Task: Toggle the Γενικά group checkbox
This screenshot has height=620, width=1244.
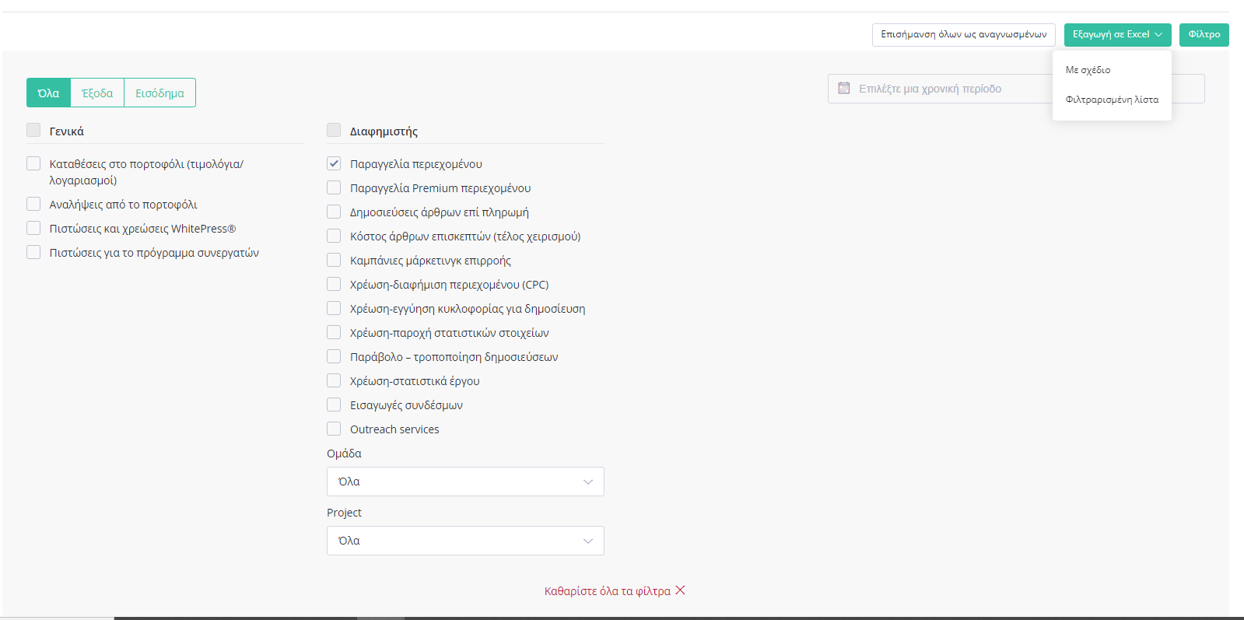Action: coord(33,130)
